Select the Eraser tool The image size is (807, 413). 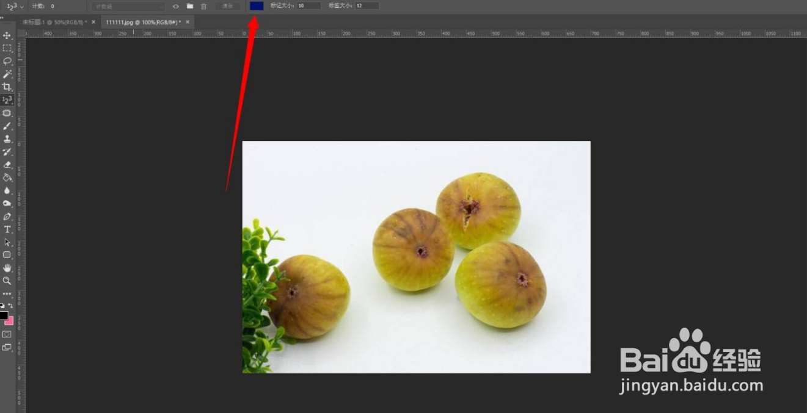7,165
